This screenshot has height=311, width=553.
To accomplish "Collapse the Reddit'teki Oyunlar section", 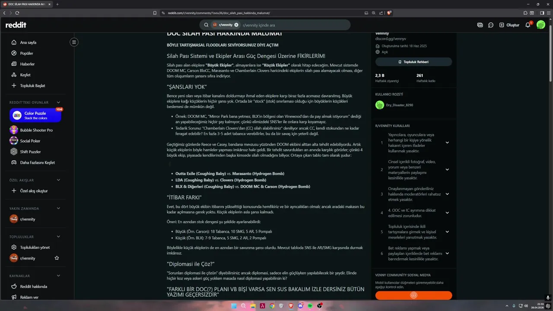I will click(58, 102).
